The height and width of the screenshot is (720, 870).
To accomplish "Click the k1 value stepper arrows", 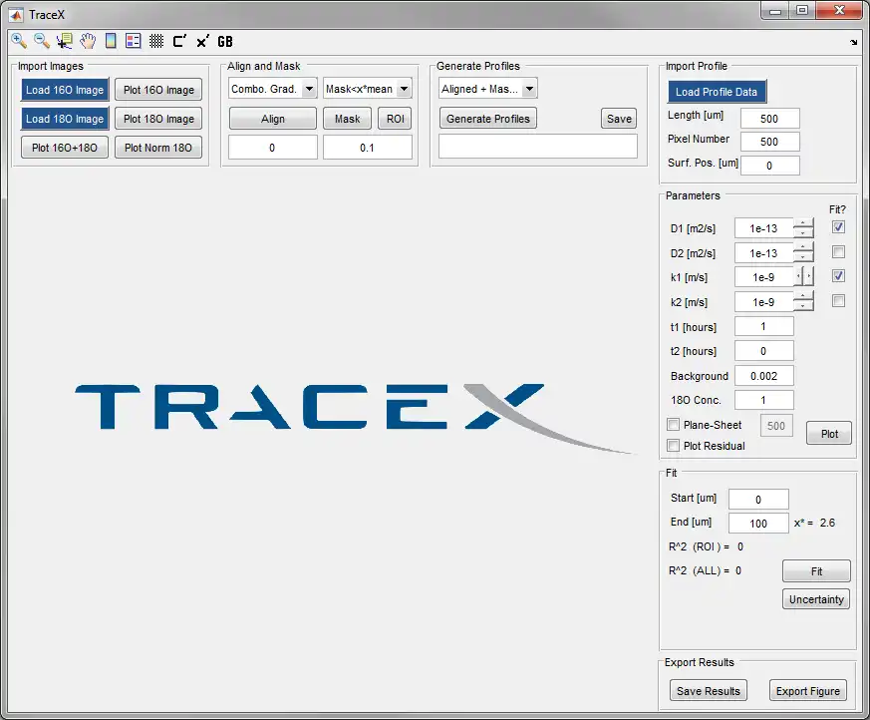I will tap(803, 276).
